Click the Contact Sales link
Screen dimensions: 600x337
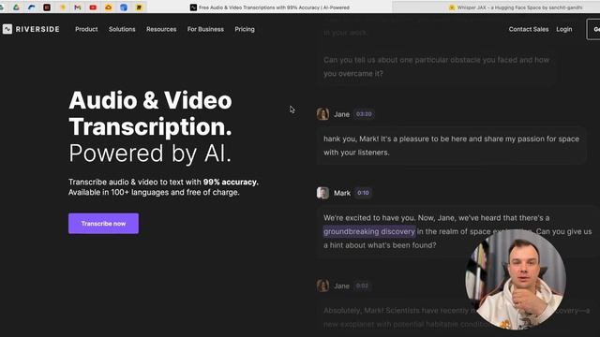tap(529, 29)
